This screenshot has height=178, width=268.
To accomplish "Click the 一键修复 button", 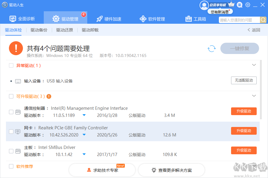I will (x=240, y=48).
